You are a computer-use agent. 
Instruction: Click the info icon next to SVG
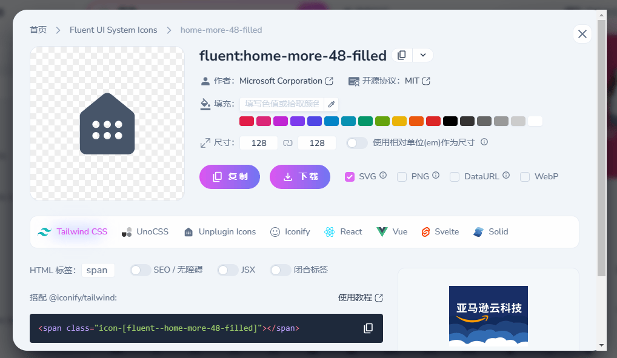383,176
